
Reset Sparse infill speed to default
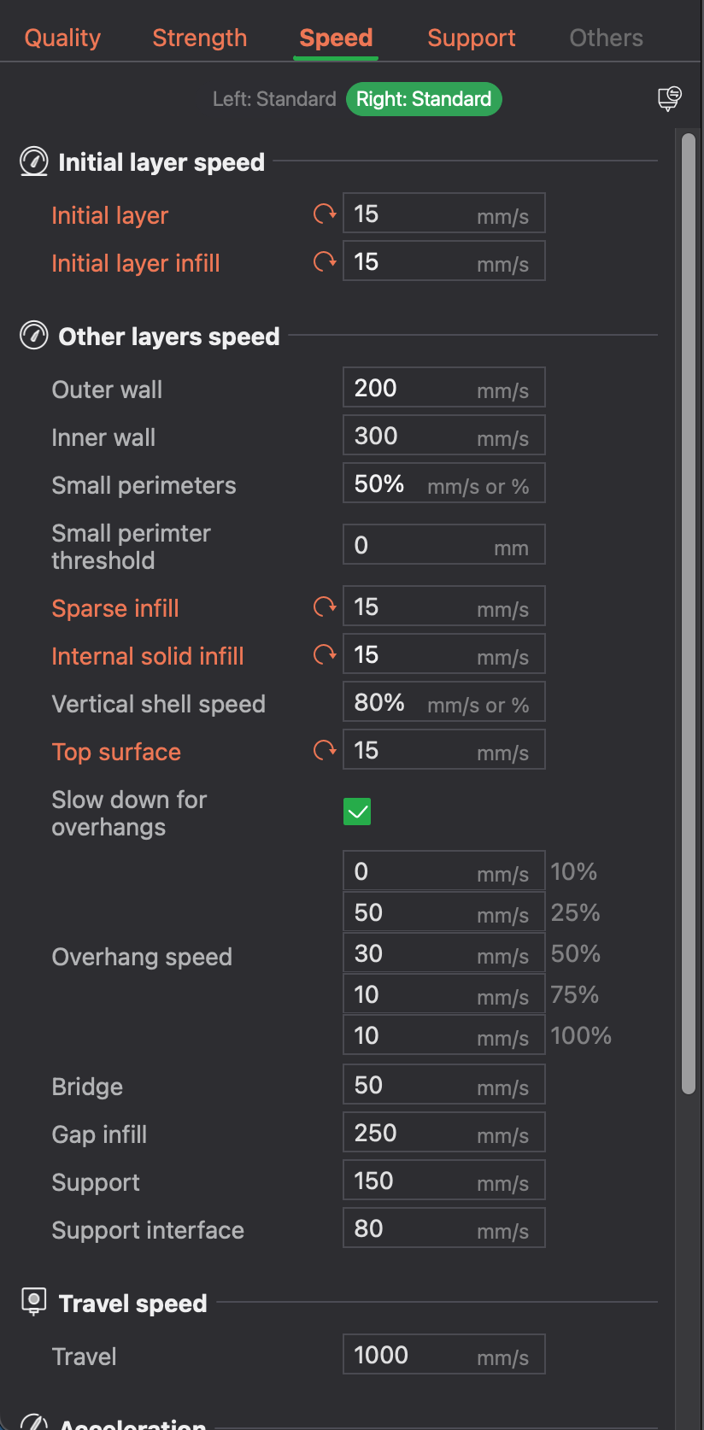[325, 607]
